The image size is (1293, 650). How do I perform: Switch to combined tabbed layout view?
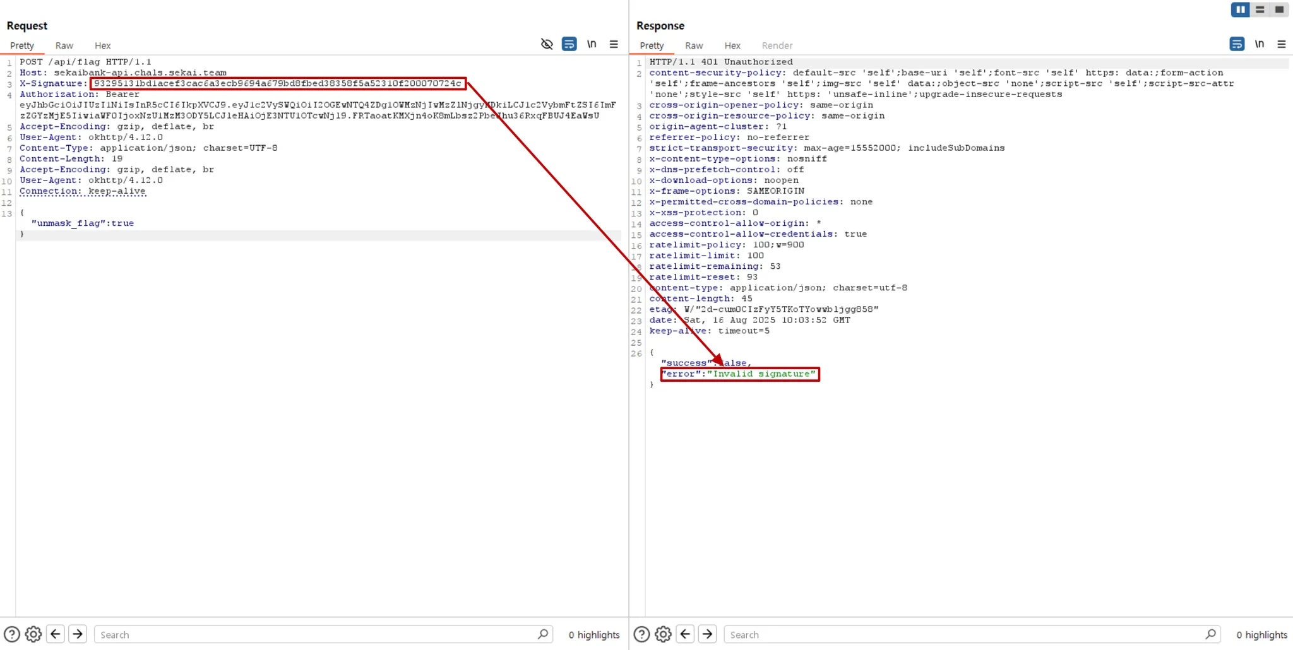click(1280, 9)
